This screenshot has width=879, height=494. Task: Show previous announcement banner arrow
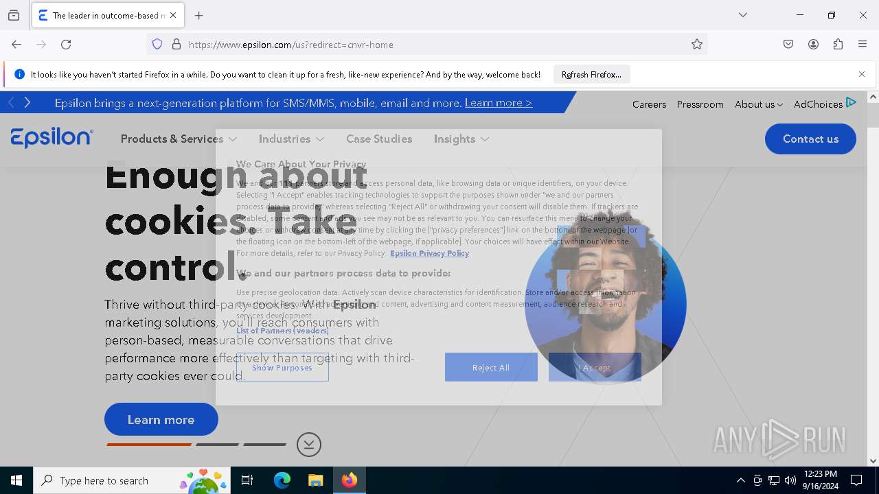coord(11,103)
